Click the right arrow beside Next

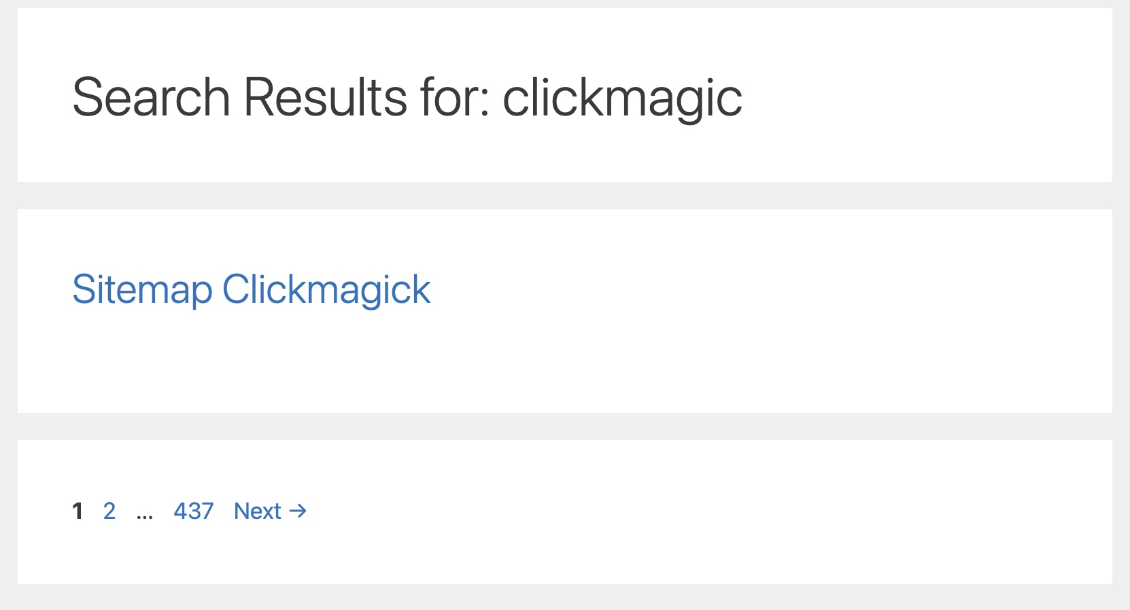click(x=298, y=511)
